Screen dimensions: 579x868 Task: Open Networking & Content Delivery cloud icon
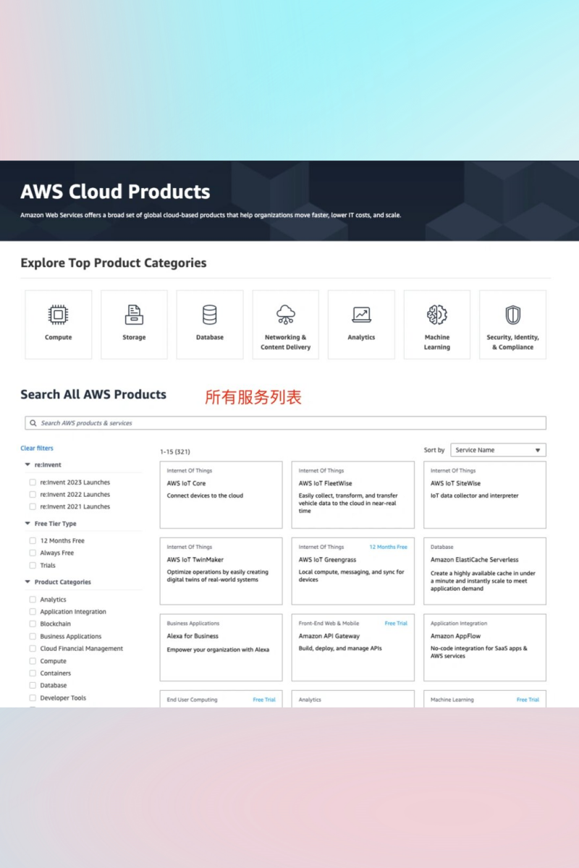pyautogui.click(x=286, y=315)
